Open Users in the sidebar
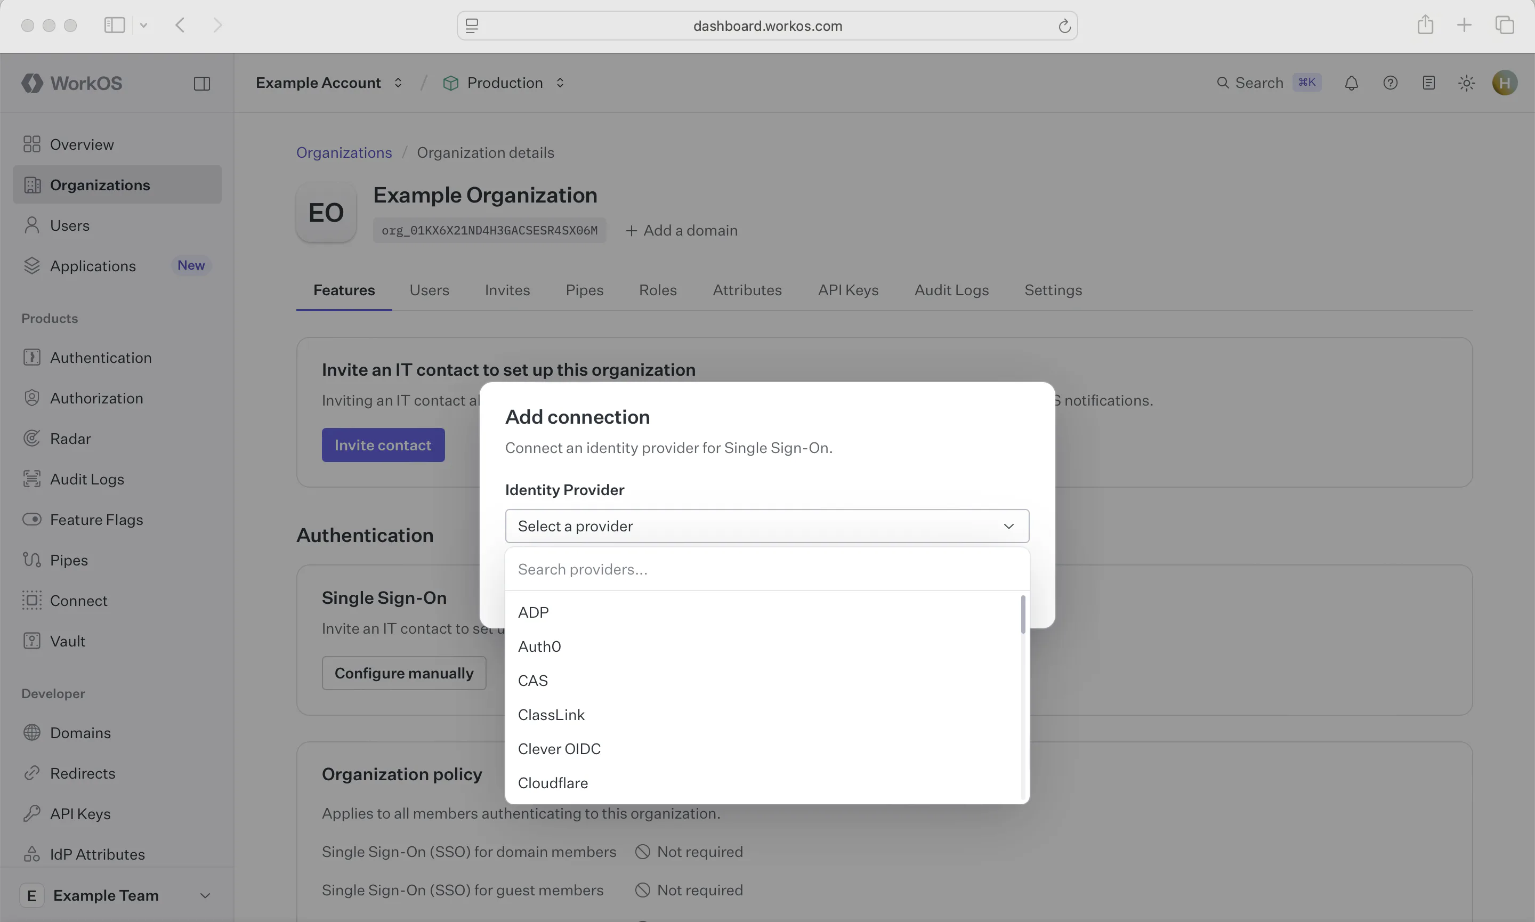Viewport: 1535px width, 922px height. 117,225
